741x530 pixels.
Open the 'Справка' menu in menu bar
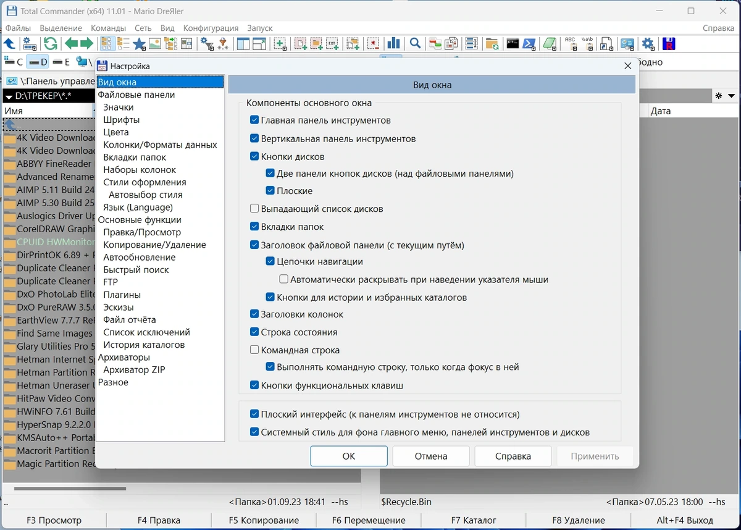tap(719, 28)
